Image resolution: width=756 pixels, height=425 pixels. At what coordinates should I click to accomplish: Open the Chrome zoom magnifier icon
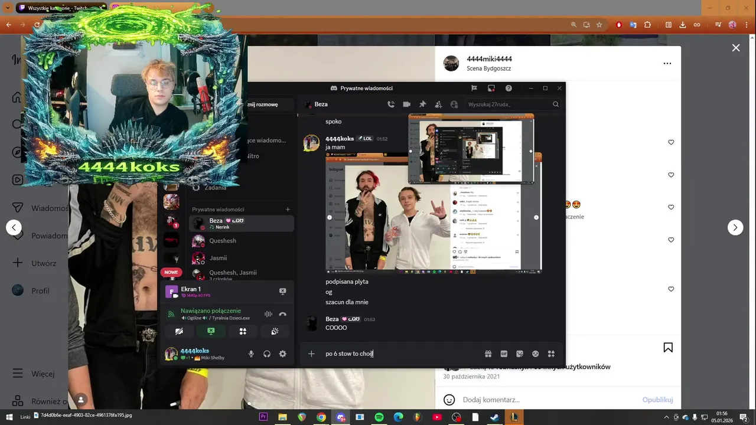573,25
